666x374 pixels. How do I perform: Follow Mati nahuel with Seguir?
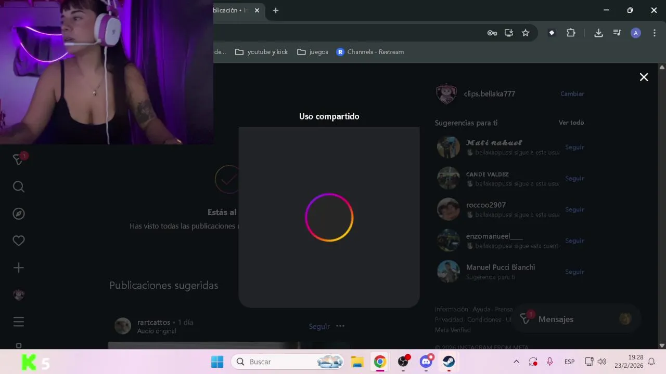(574, 147)
